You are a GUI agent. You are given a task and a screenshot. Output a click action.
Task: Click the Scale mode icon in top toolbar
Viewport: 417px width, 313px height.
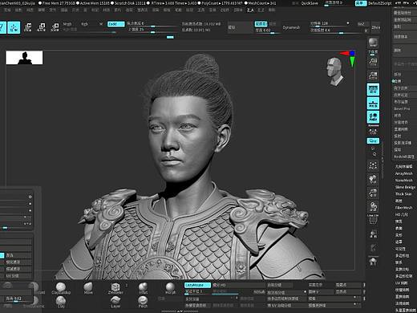click(42, 27)
